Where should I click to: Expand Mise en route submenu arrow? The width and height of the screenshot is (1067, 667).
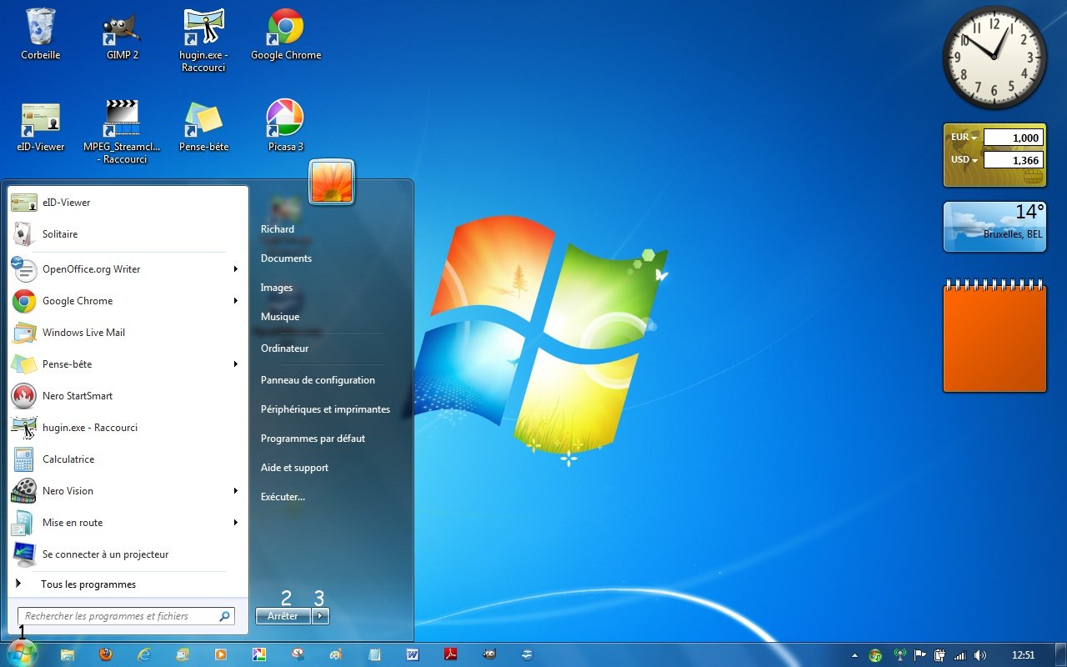tap(236, 523)
